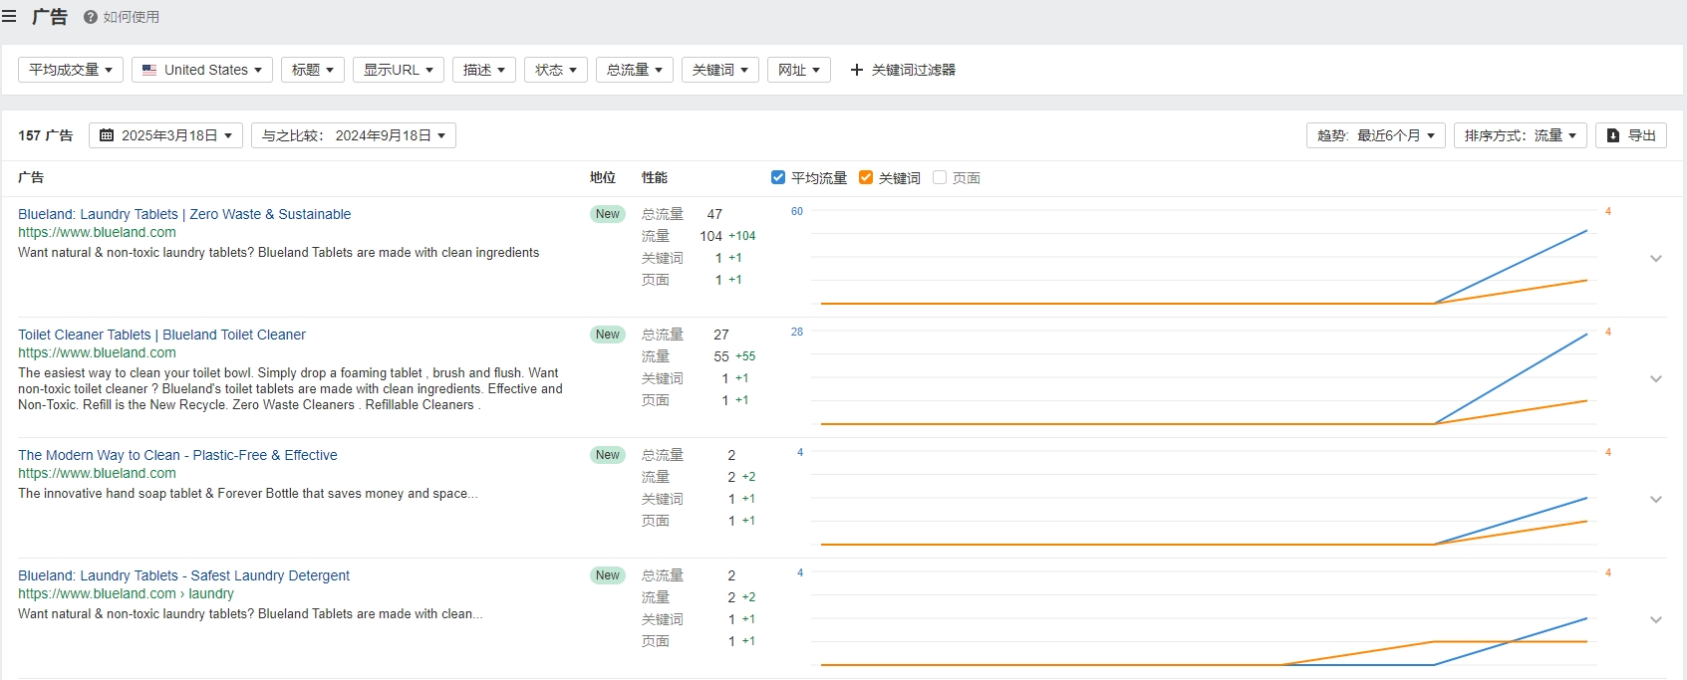This screenshot has height=680, width=1687.
Task: Expand the Zero Waste & Sustainable ad row
Action: pyautogui.click(x=1656, y=258)
